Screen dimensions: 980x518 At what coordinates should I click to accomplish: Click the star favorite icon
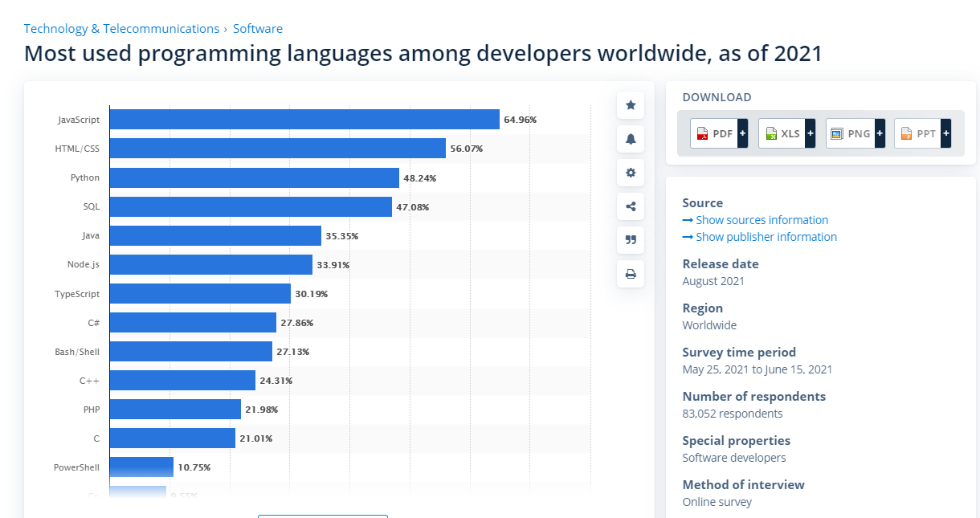pos(631,105)
